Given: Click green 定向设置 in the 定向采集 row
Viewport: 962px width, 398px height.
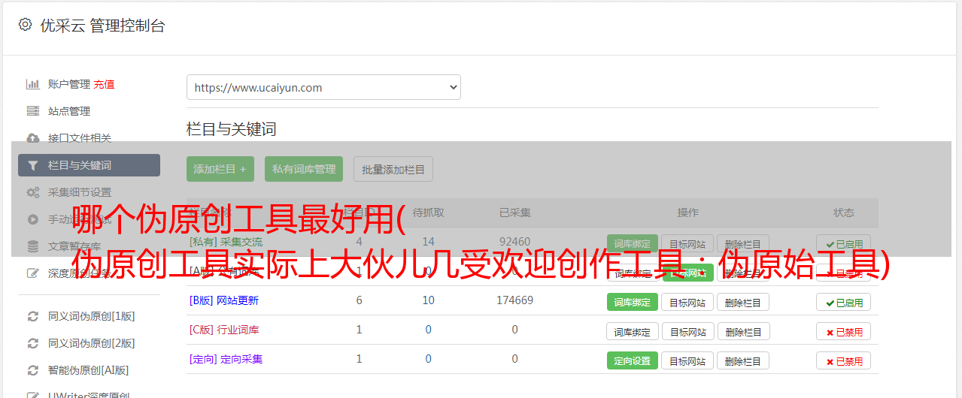Looking at the screenshot, I should point(633,360).
